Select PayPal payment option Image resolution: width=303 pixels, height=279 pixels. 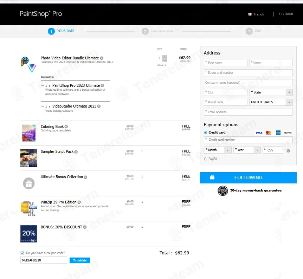click(206, 159)
